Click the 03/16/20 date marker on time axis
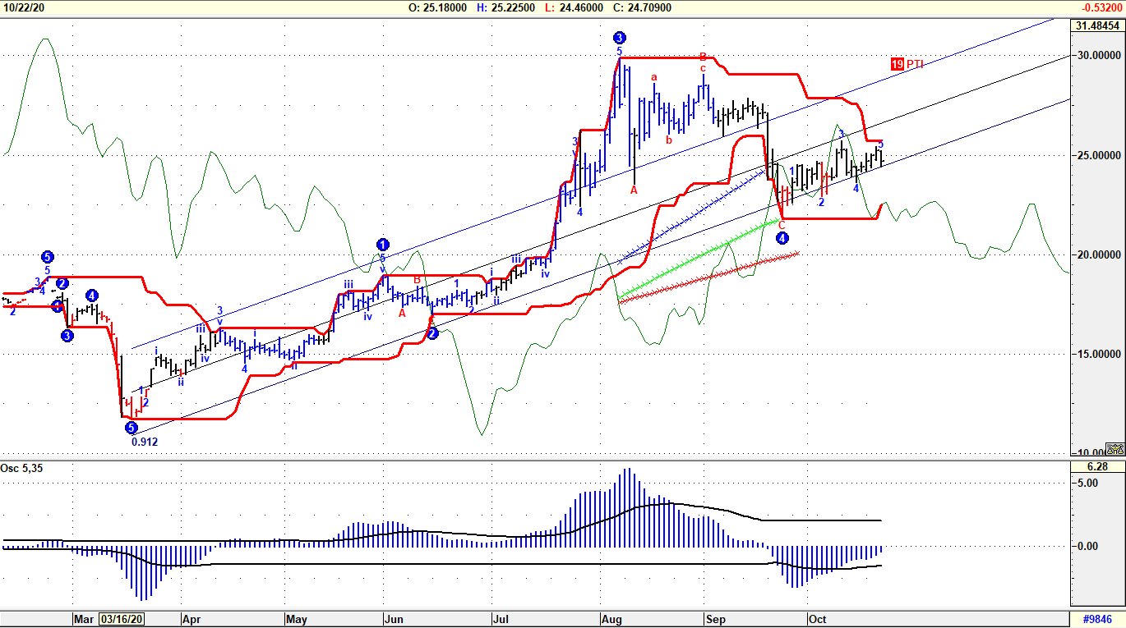Image resolution: width=1126 pixels, height=628 pixels. (122, 619)
